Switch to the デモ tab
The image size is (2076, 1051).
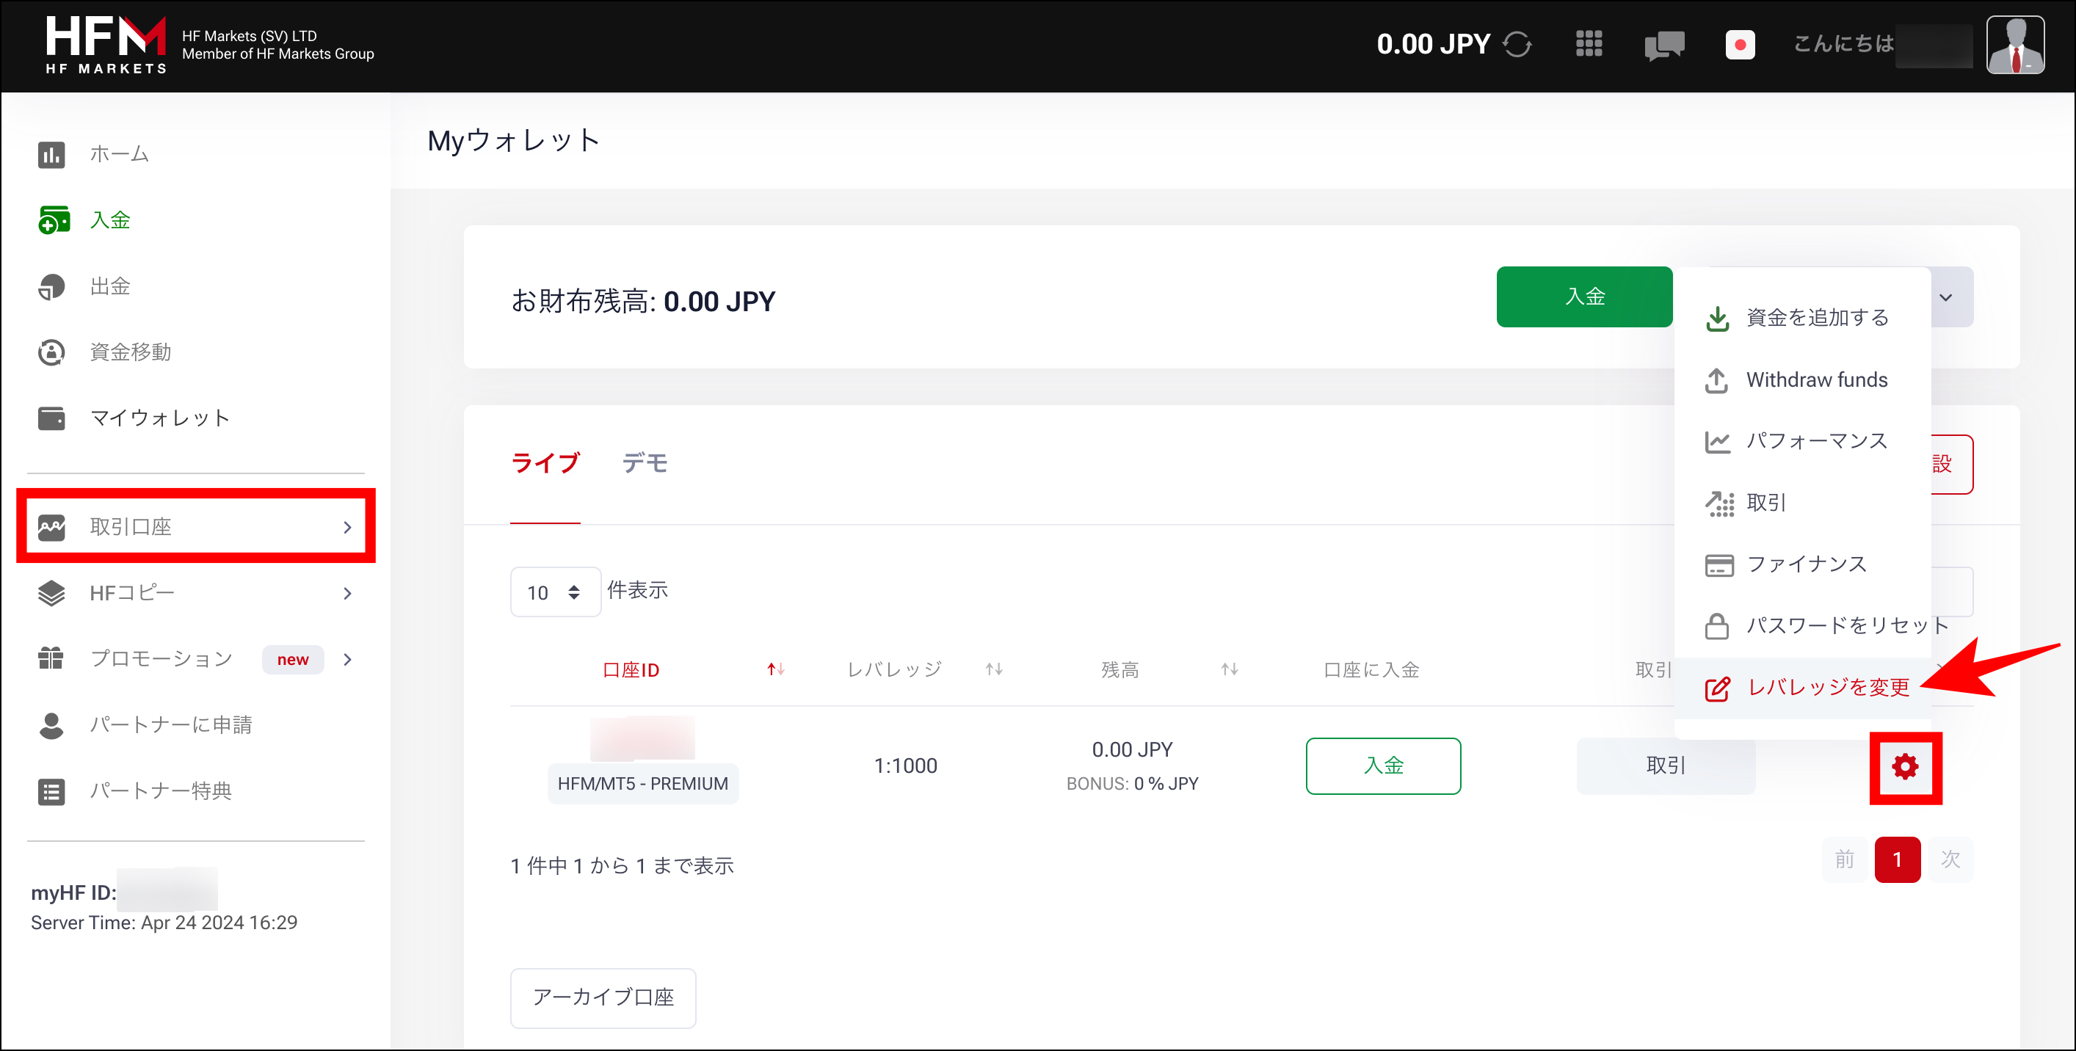[643, 462]
